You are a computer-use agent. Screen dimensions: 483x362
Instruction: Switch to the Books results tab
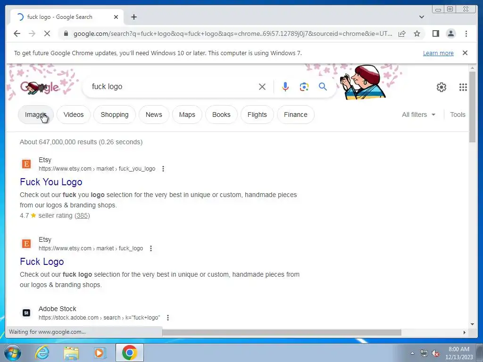(221, 115)
